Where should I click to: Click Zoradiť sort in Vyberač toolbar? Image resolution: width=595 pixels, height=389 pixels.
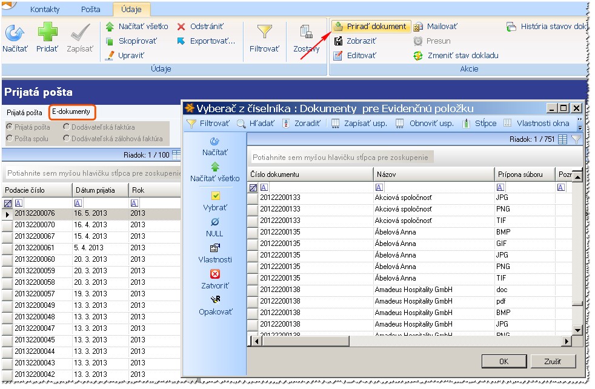(302, 124)
